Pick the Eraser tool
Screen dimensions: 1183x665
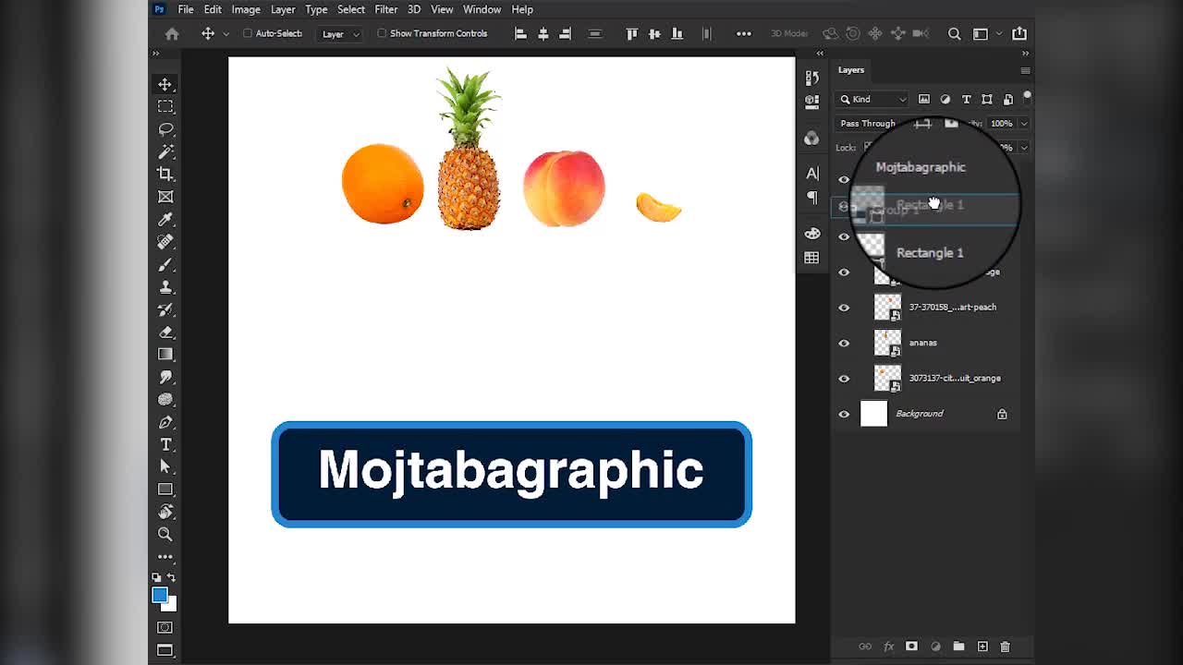[165, 332]
